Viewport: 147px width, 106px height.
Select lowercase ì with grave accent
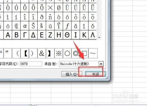[8, 16]
